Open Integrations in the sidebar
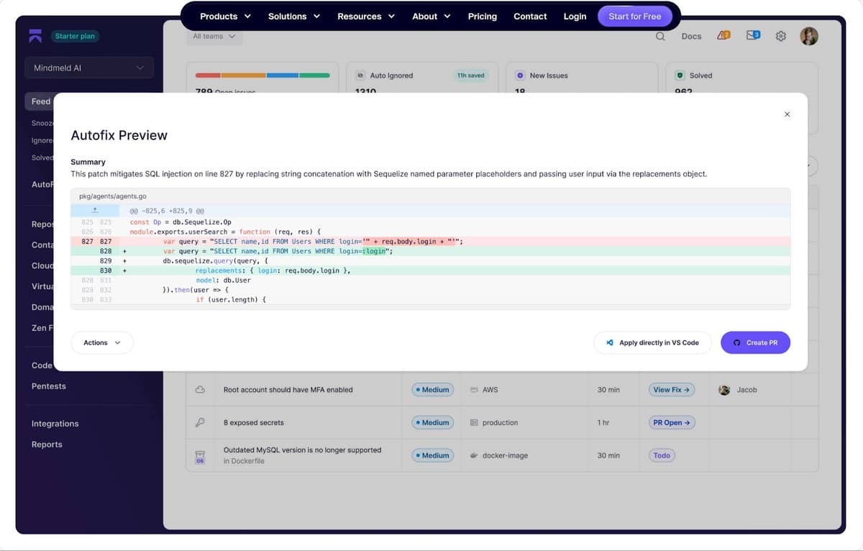Image resolution: width=863 pixels, height=551 pixels. click(x=55, y=424)
